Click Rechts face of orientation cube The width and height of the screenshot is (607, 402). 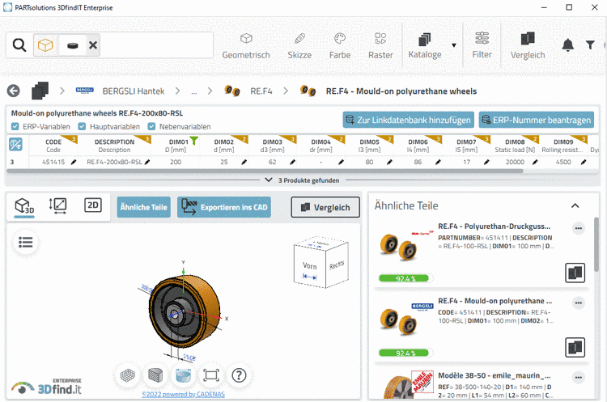click(337, 265)
